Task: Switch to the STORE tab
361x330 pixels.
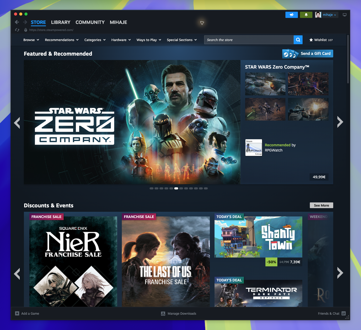Action: pyautogui.click(x=38, y=22)
